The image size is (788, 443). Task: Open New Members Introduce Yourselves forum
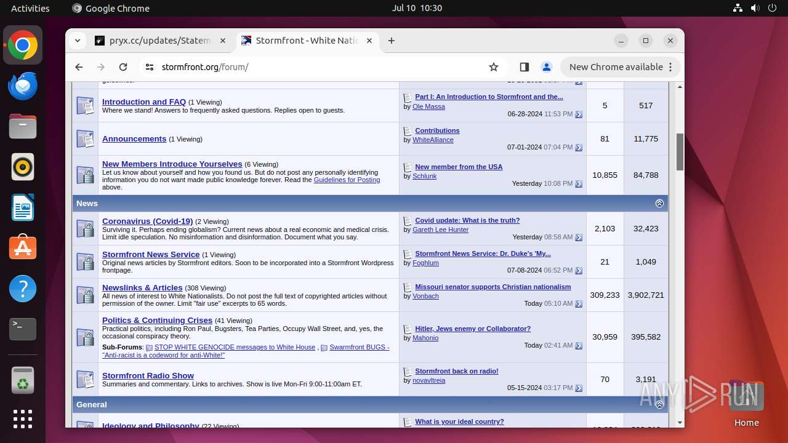pyautogui.click(x=172, y=164)
